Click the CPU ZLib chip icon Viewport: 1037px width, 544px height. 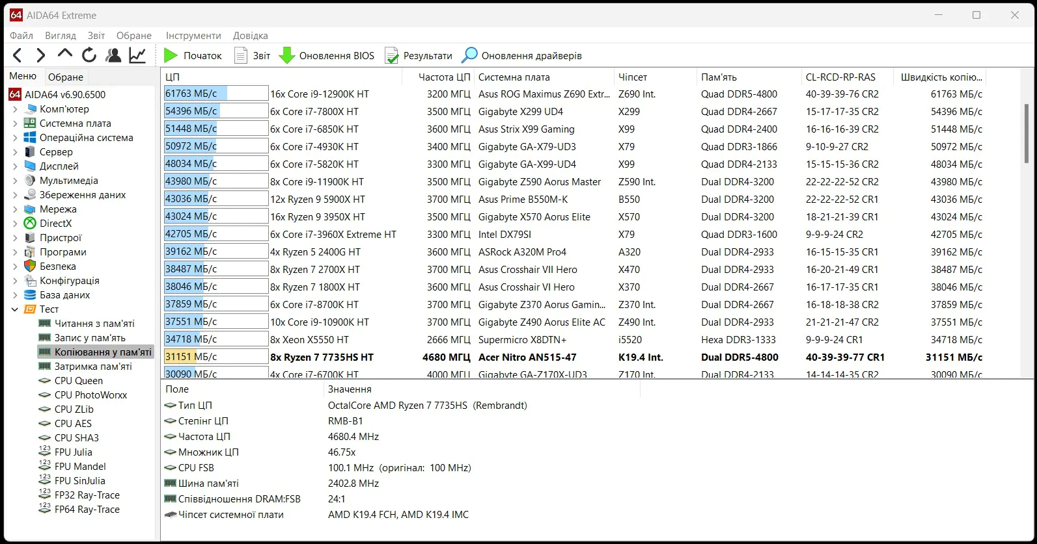tap(45, 409)
